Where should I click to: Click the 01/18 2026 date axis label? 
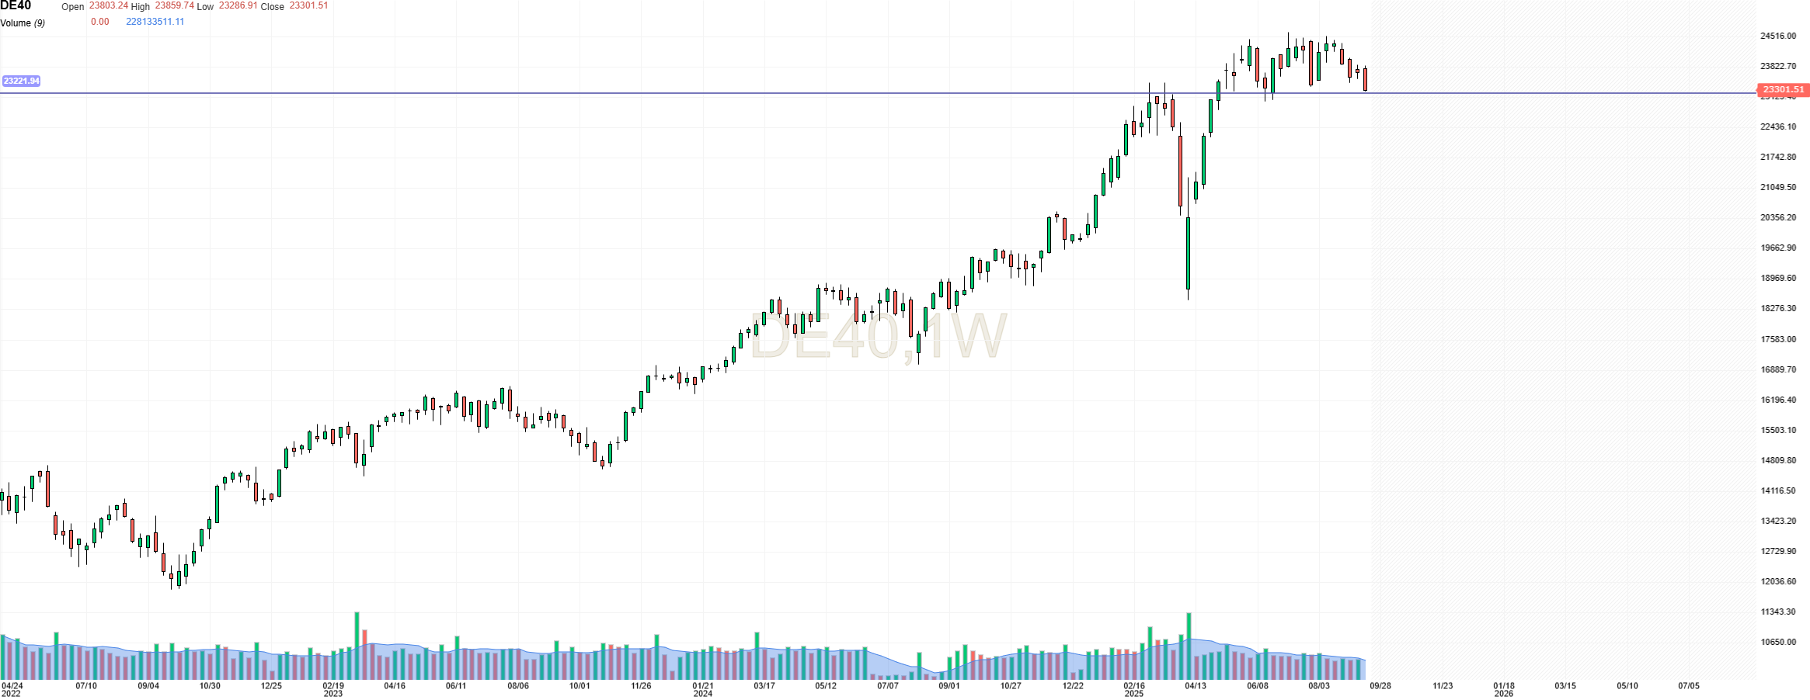(x=1503, y=689)
